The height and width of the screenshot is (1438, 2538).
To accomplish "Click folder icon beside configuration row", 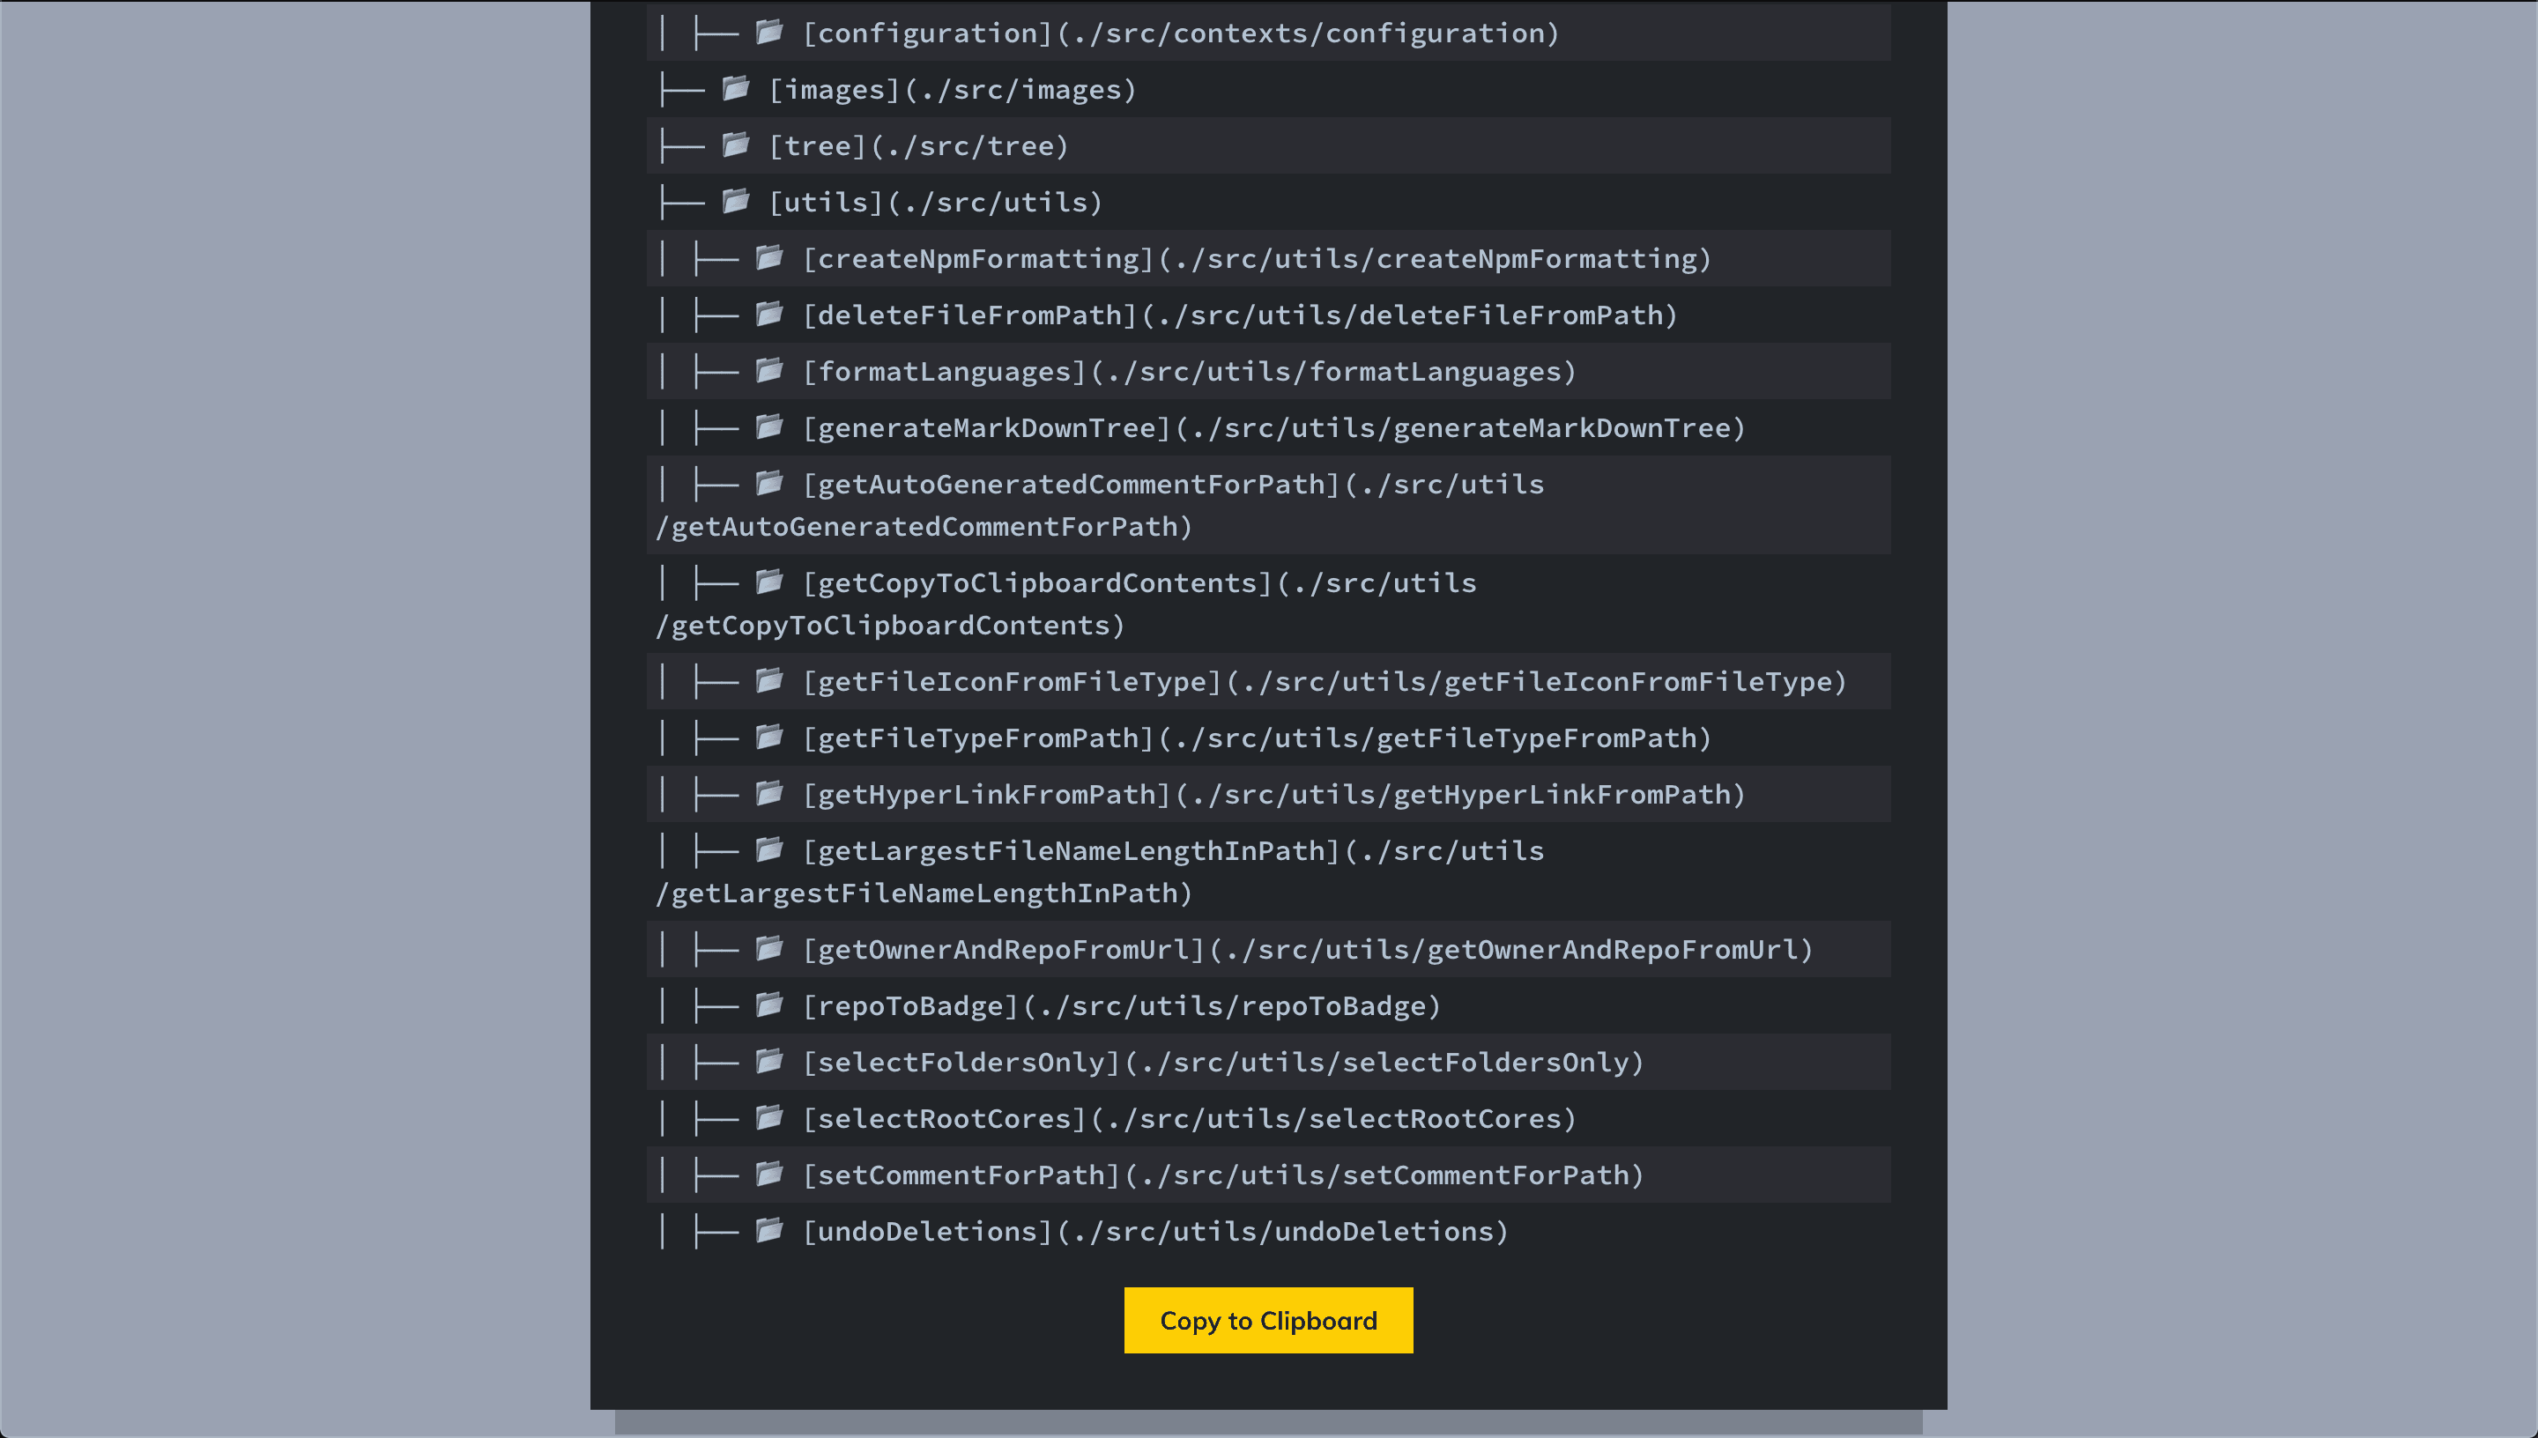I will pos(769,33).
